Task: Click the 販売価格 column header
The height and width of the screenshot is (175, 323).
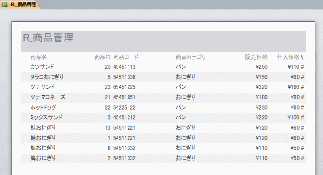Action: click(256, 57)
